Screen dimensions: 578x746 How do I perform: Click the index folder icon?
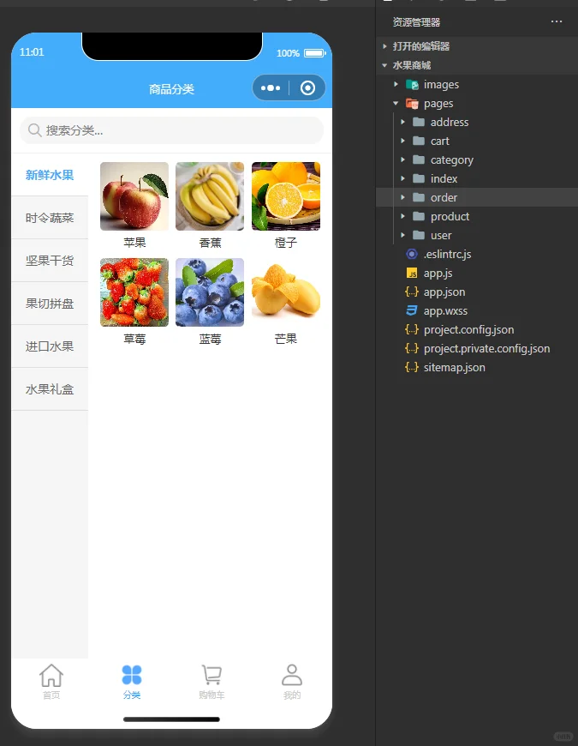click(x=419, y=178)
